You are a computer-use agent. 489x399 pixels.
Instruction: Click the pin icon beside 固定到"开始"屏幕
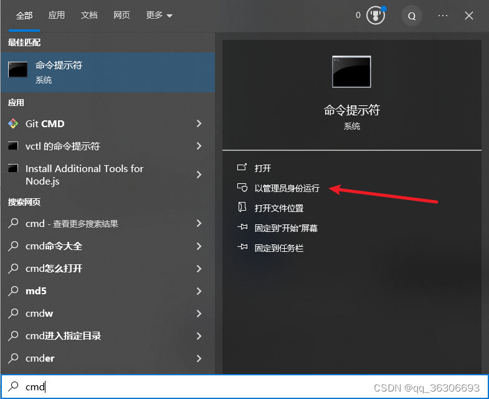(x=242, y=227)
